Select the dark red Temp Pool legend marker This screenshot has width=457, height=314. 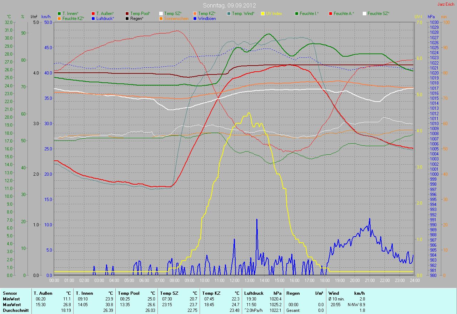click(127, 14)
